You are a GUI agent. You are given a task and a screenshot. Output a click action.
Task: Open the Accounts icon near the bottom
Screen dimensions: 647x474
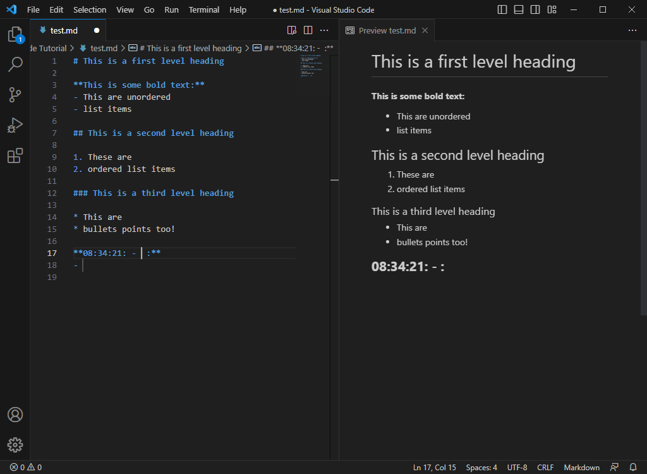(15, 415)
